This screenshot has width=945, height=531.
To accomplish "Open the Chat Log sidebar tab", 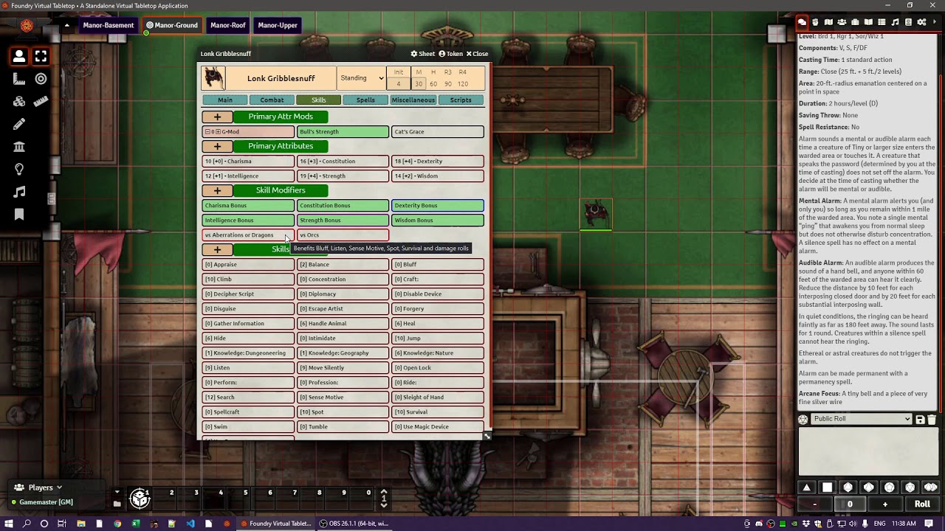I will coord(803,22).
